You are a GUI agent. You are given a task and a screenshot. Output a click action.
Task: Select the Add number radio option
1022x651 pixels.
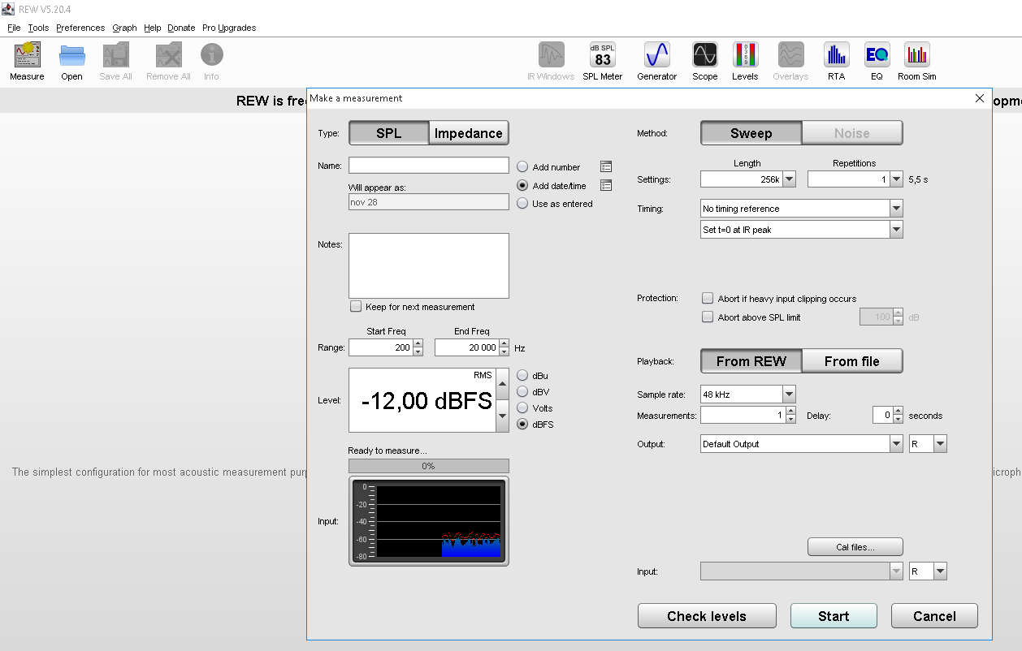coord(522,167)
